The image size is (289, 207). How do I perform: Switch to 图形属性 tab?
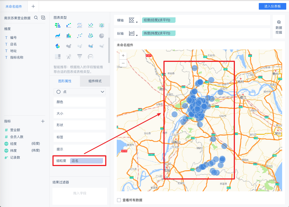(x=65, y=81)
